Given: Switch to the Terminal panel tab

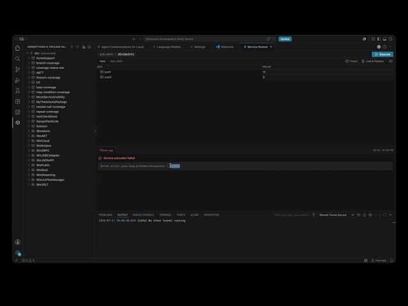Looking at the screenshot, I should click(165, 215).
